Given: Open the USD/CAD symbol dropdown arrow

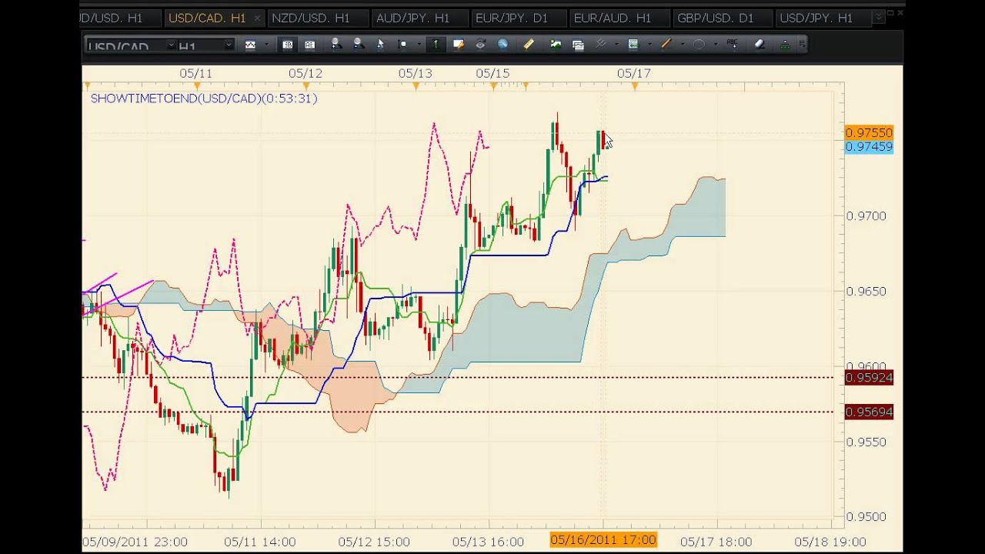Looking at the screenshot, I should (171, 45).
